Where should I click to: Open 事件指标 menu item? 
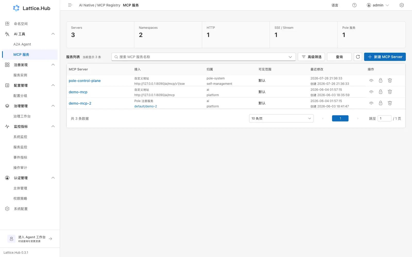coord(30,157)
